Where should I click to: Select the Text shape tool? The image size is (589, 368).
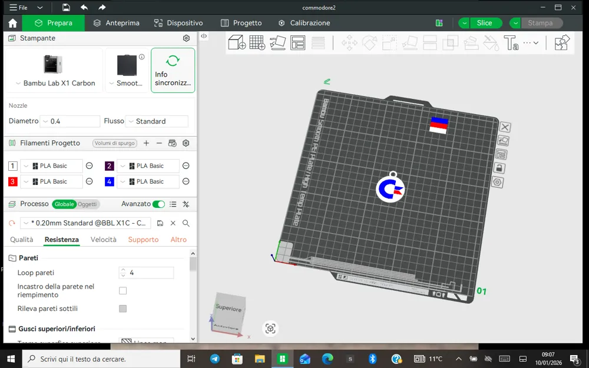pos(511,43)
